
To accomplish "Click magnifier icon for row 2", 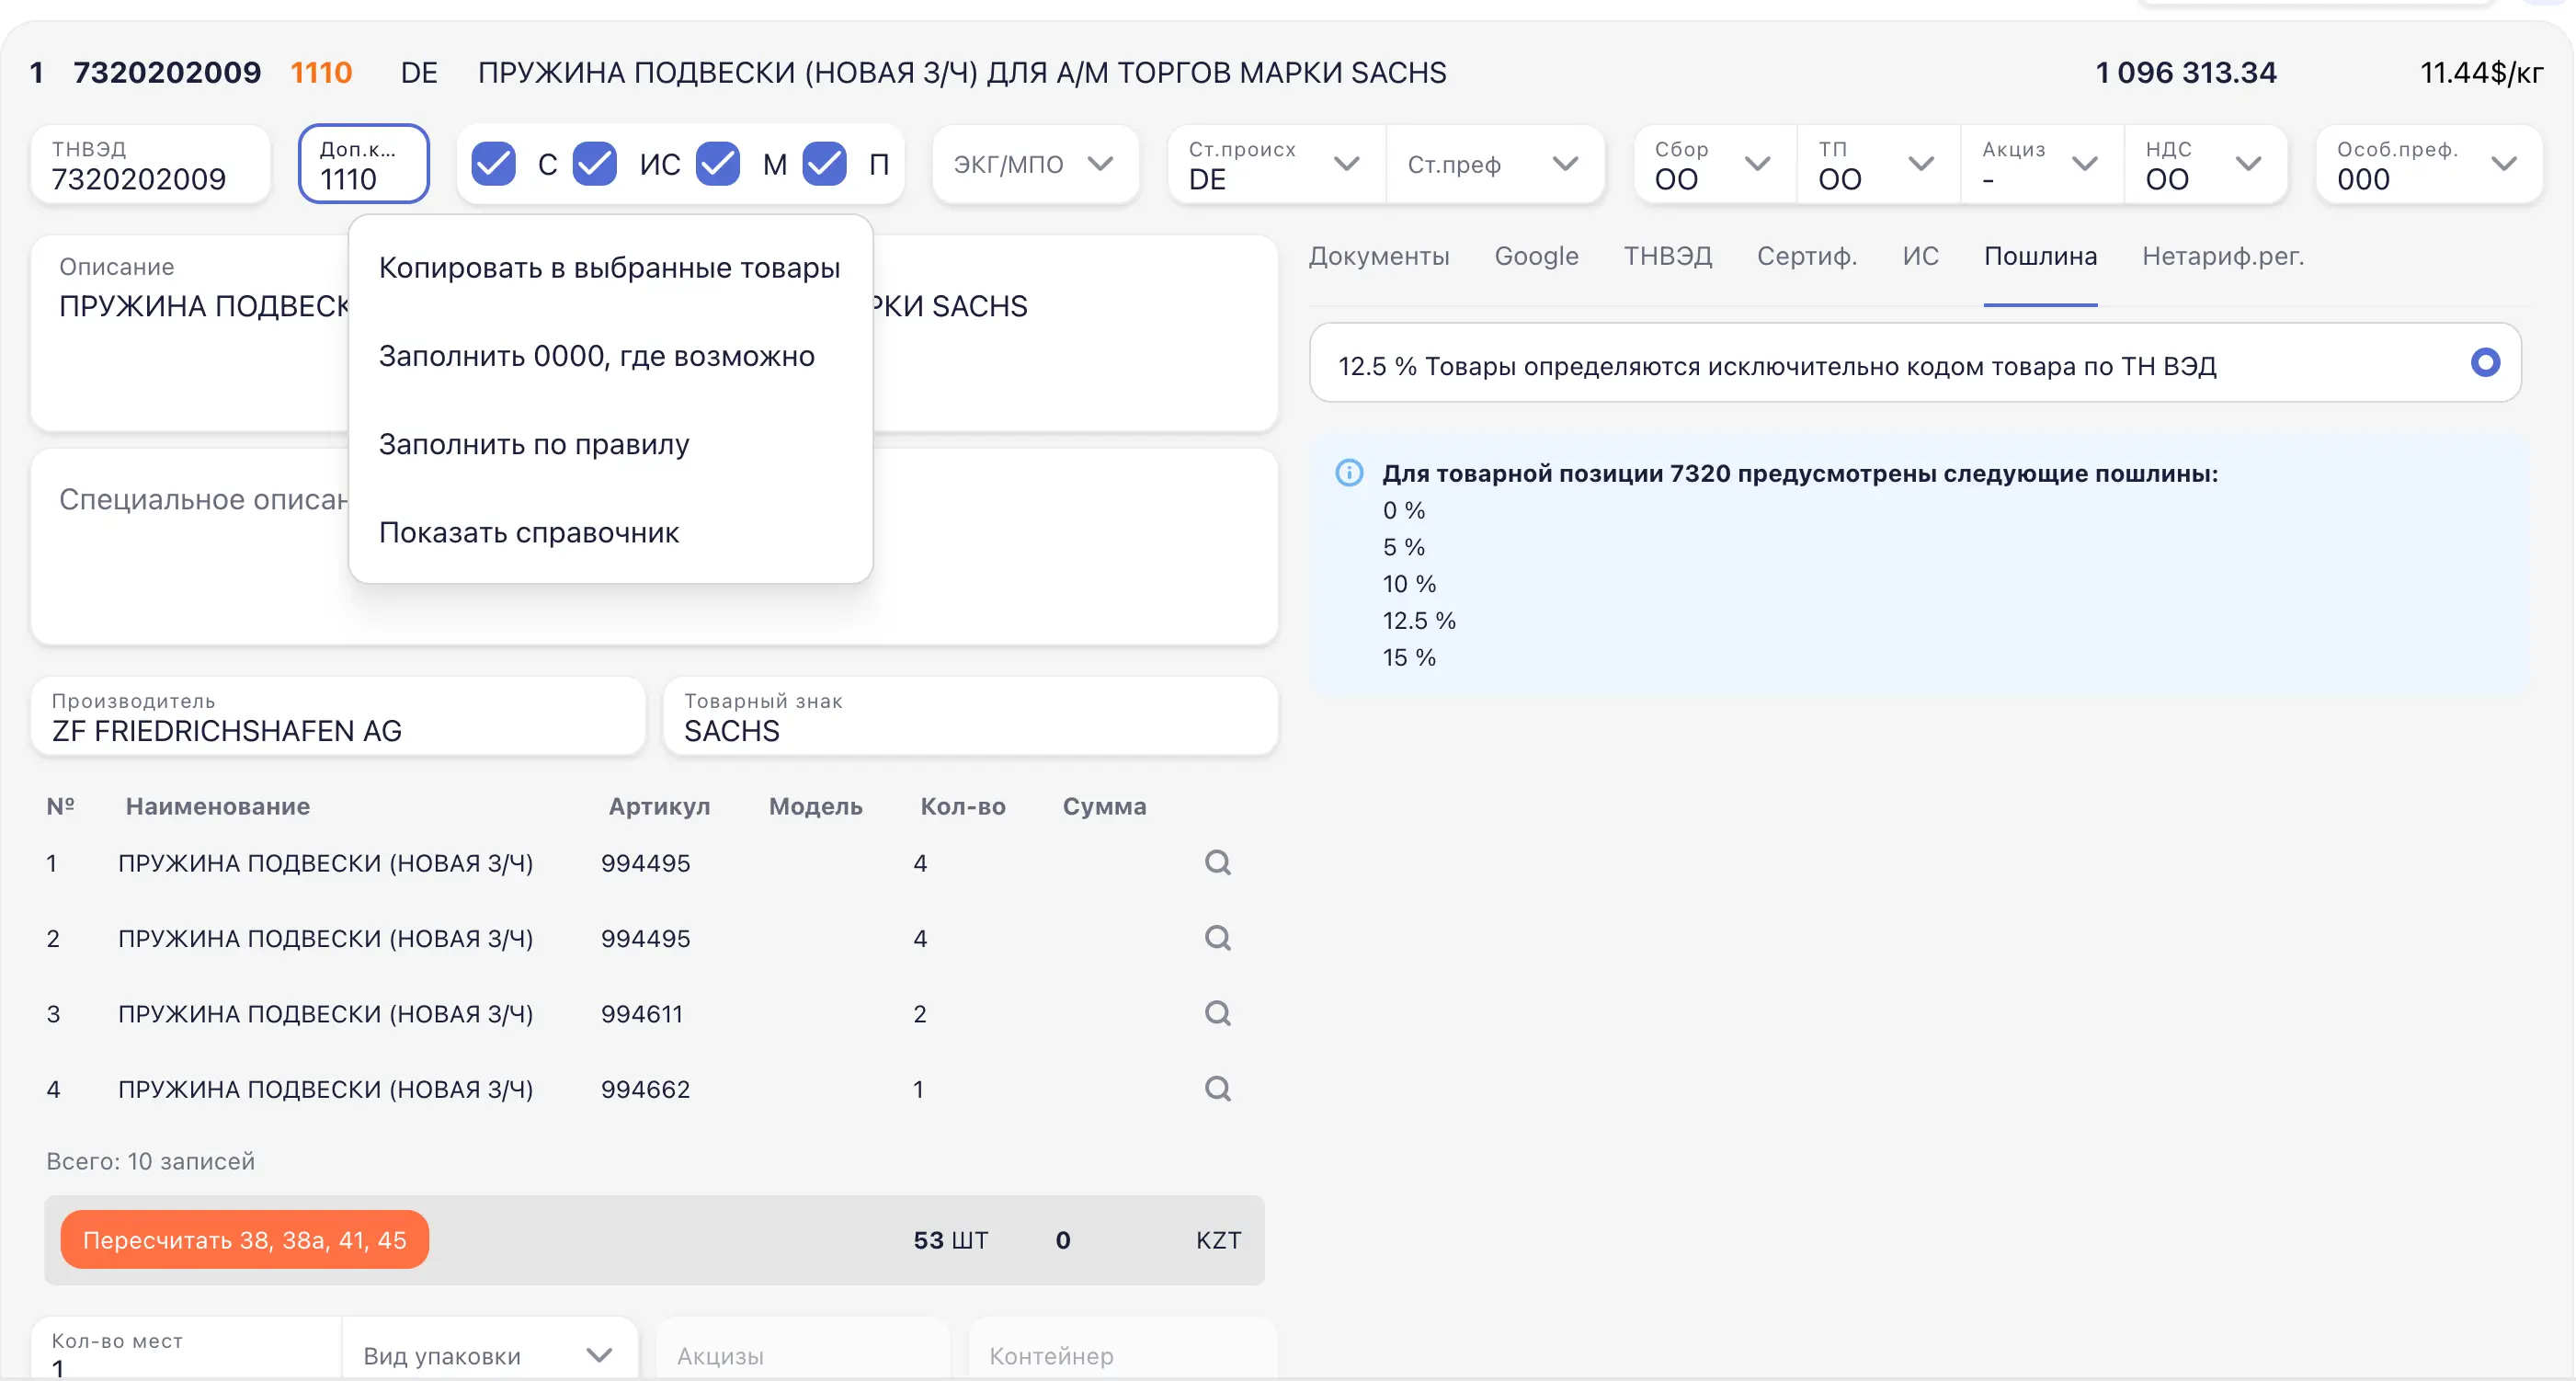I will [x=1217, y=938].
